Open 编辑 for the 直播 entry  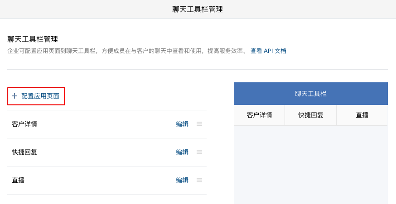(182, 180)
